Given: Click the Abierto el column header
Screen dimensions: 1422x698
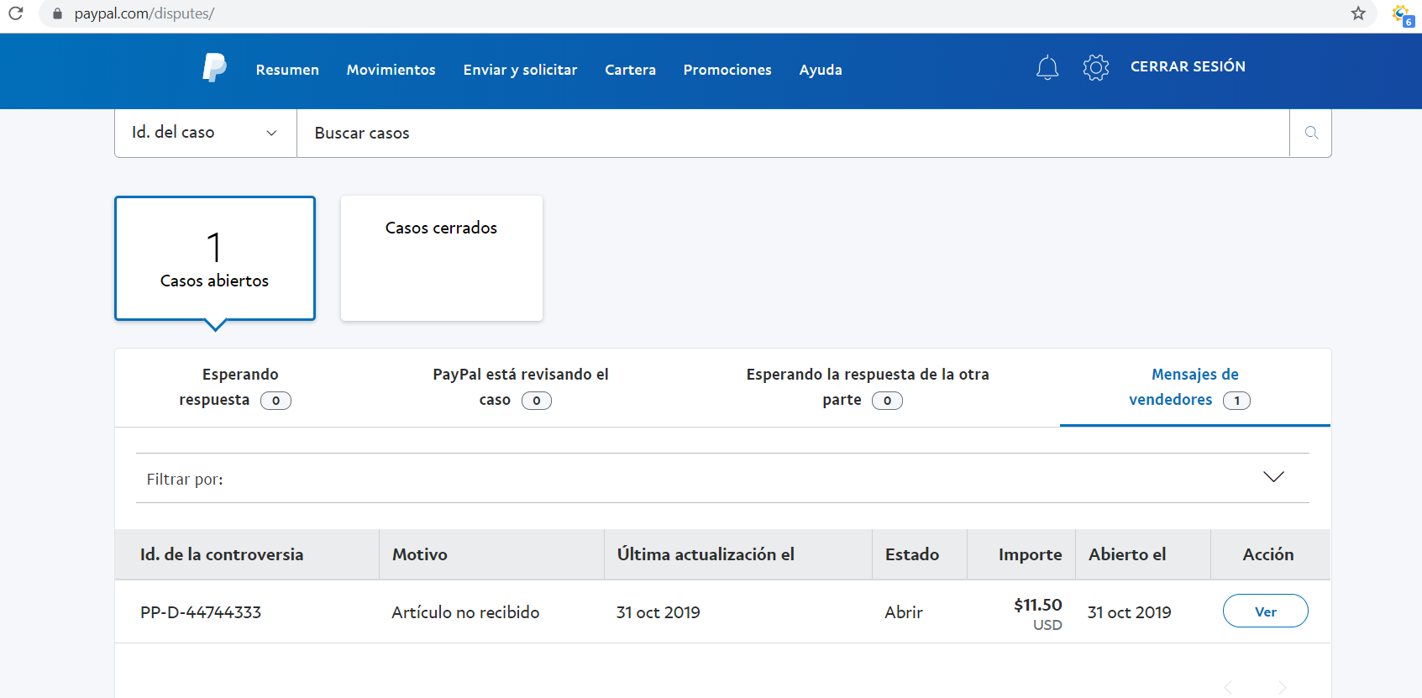Looking at the screenshot, I should (x=1127, y=554).
